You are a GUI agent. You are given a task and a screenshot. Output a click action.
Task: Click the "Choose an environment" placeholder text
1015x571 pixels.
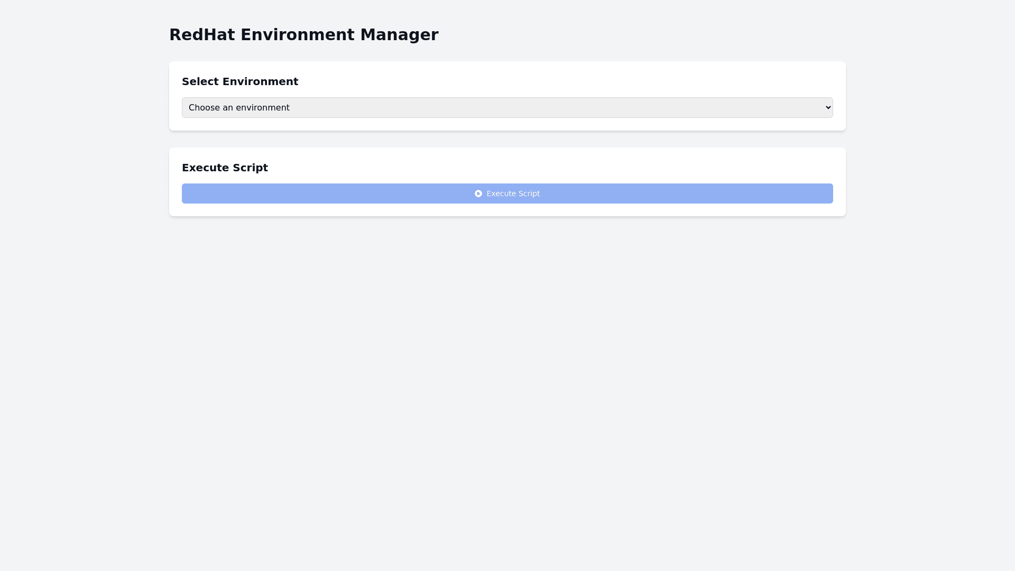(239, 107)
